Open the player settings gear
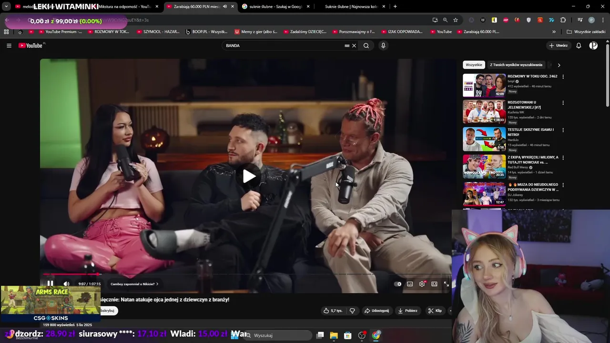The width and height of the screenshot is (610, 343). click(422, 284)
